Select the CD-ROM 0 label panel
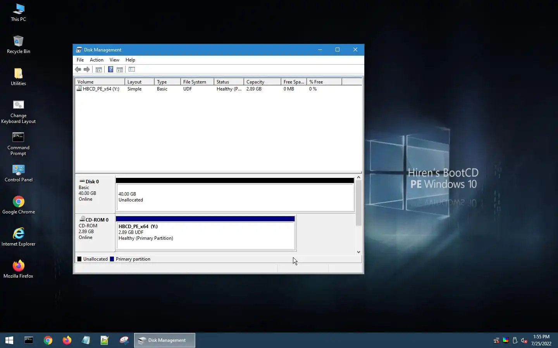The image size is (558, 348). tap(95, 232)
